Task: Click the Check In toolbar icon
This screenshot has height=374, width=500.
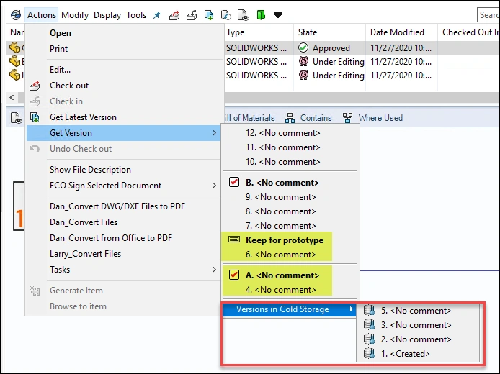Action: click(x=192, y=15)
